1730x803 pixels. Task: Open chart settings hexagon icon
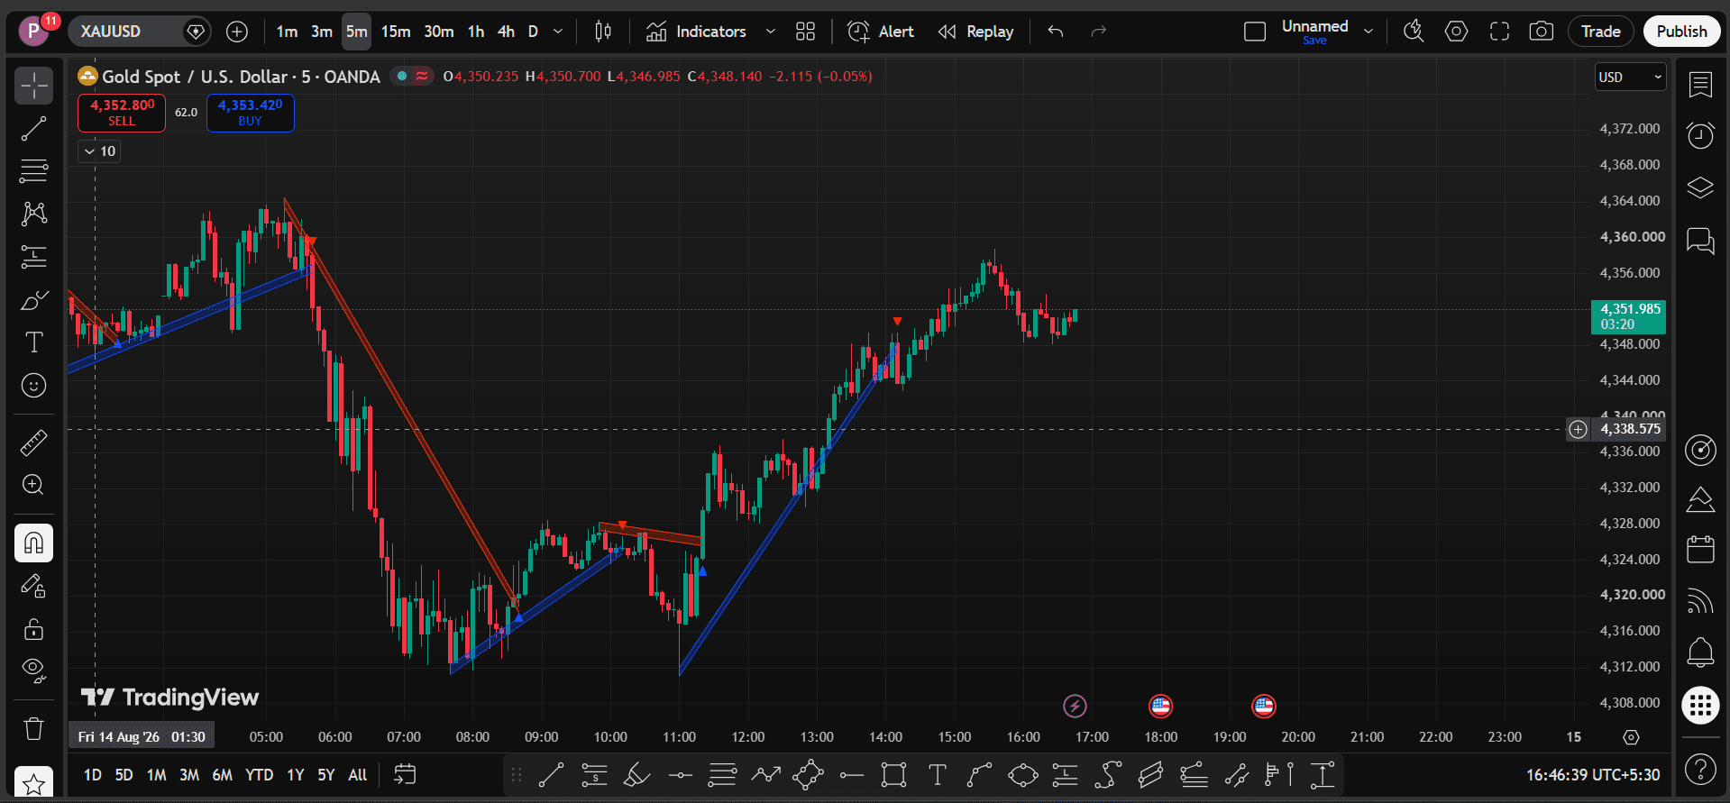pos(1456,32)
